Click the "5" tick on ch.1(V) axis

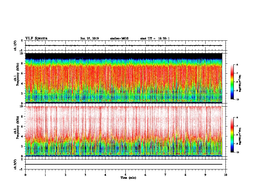tap(22, 41)
